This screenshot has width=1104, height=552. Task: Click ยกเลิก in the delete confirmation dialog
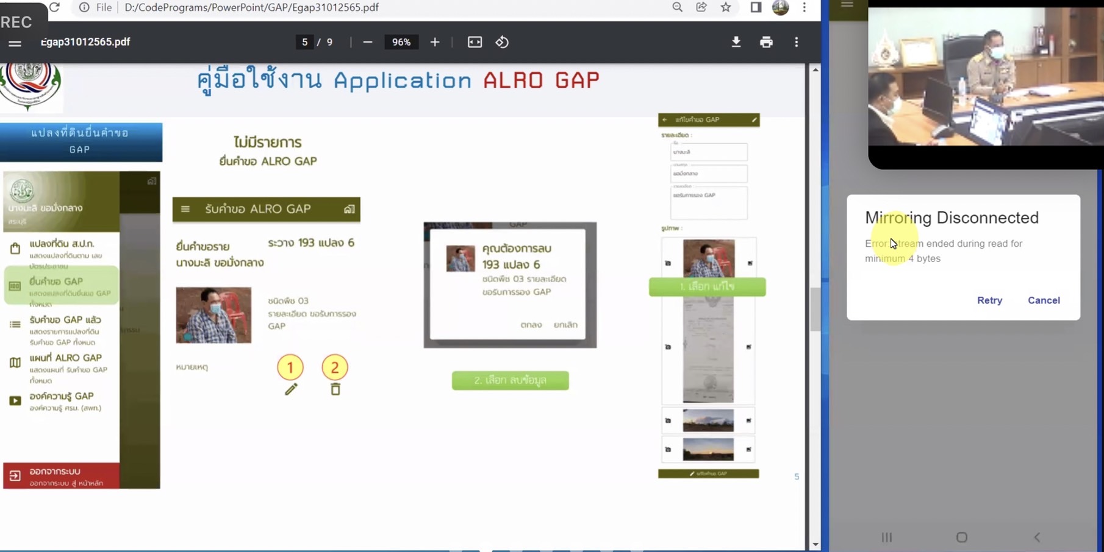click(565, 325)
